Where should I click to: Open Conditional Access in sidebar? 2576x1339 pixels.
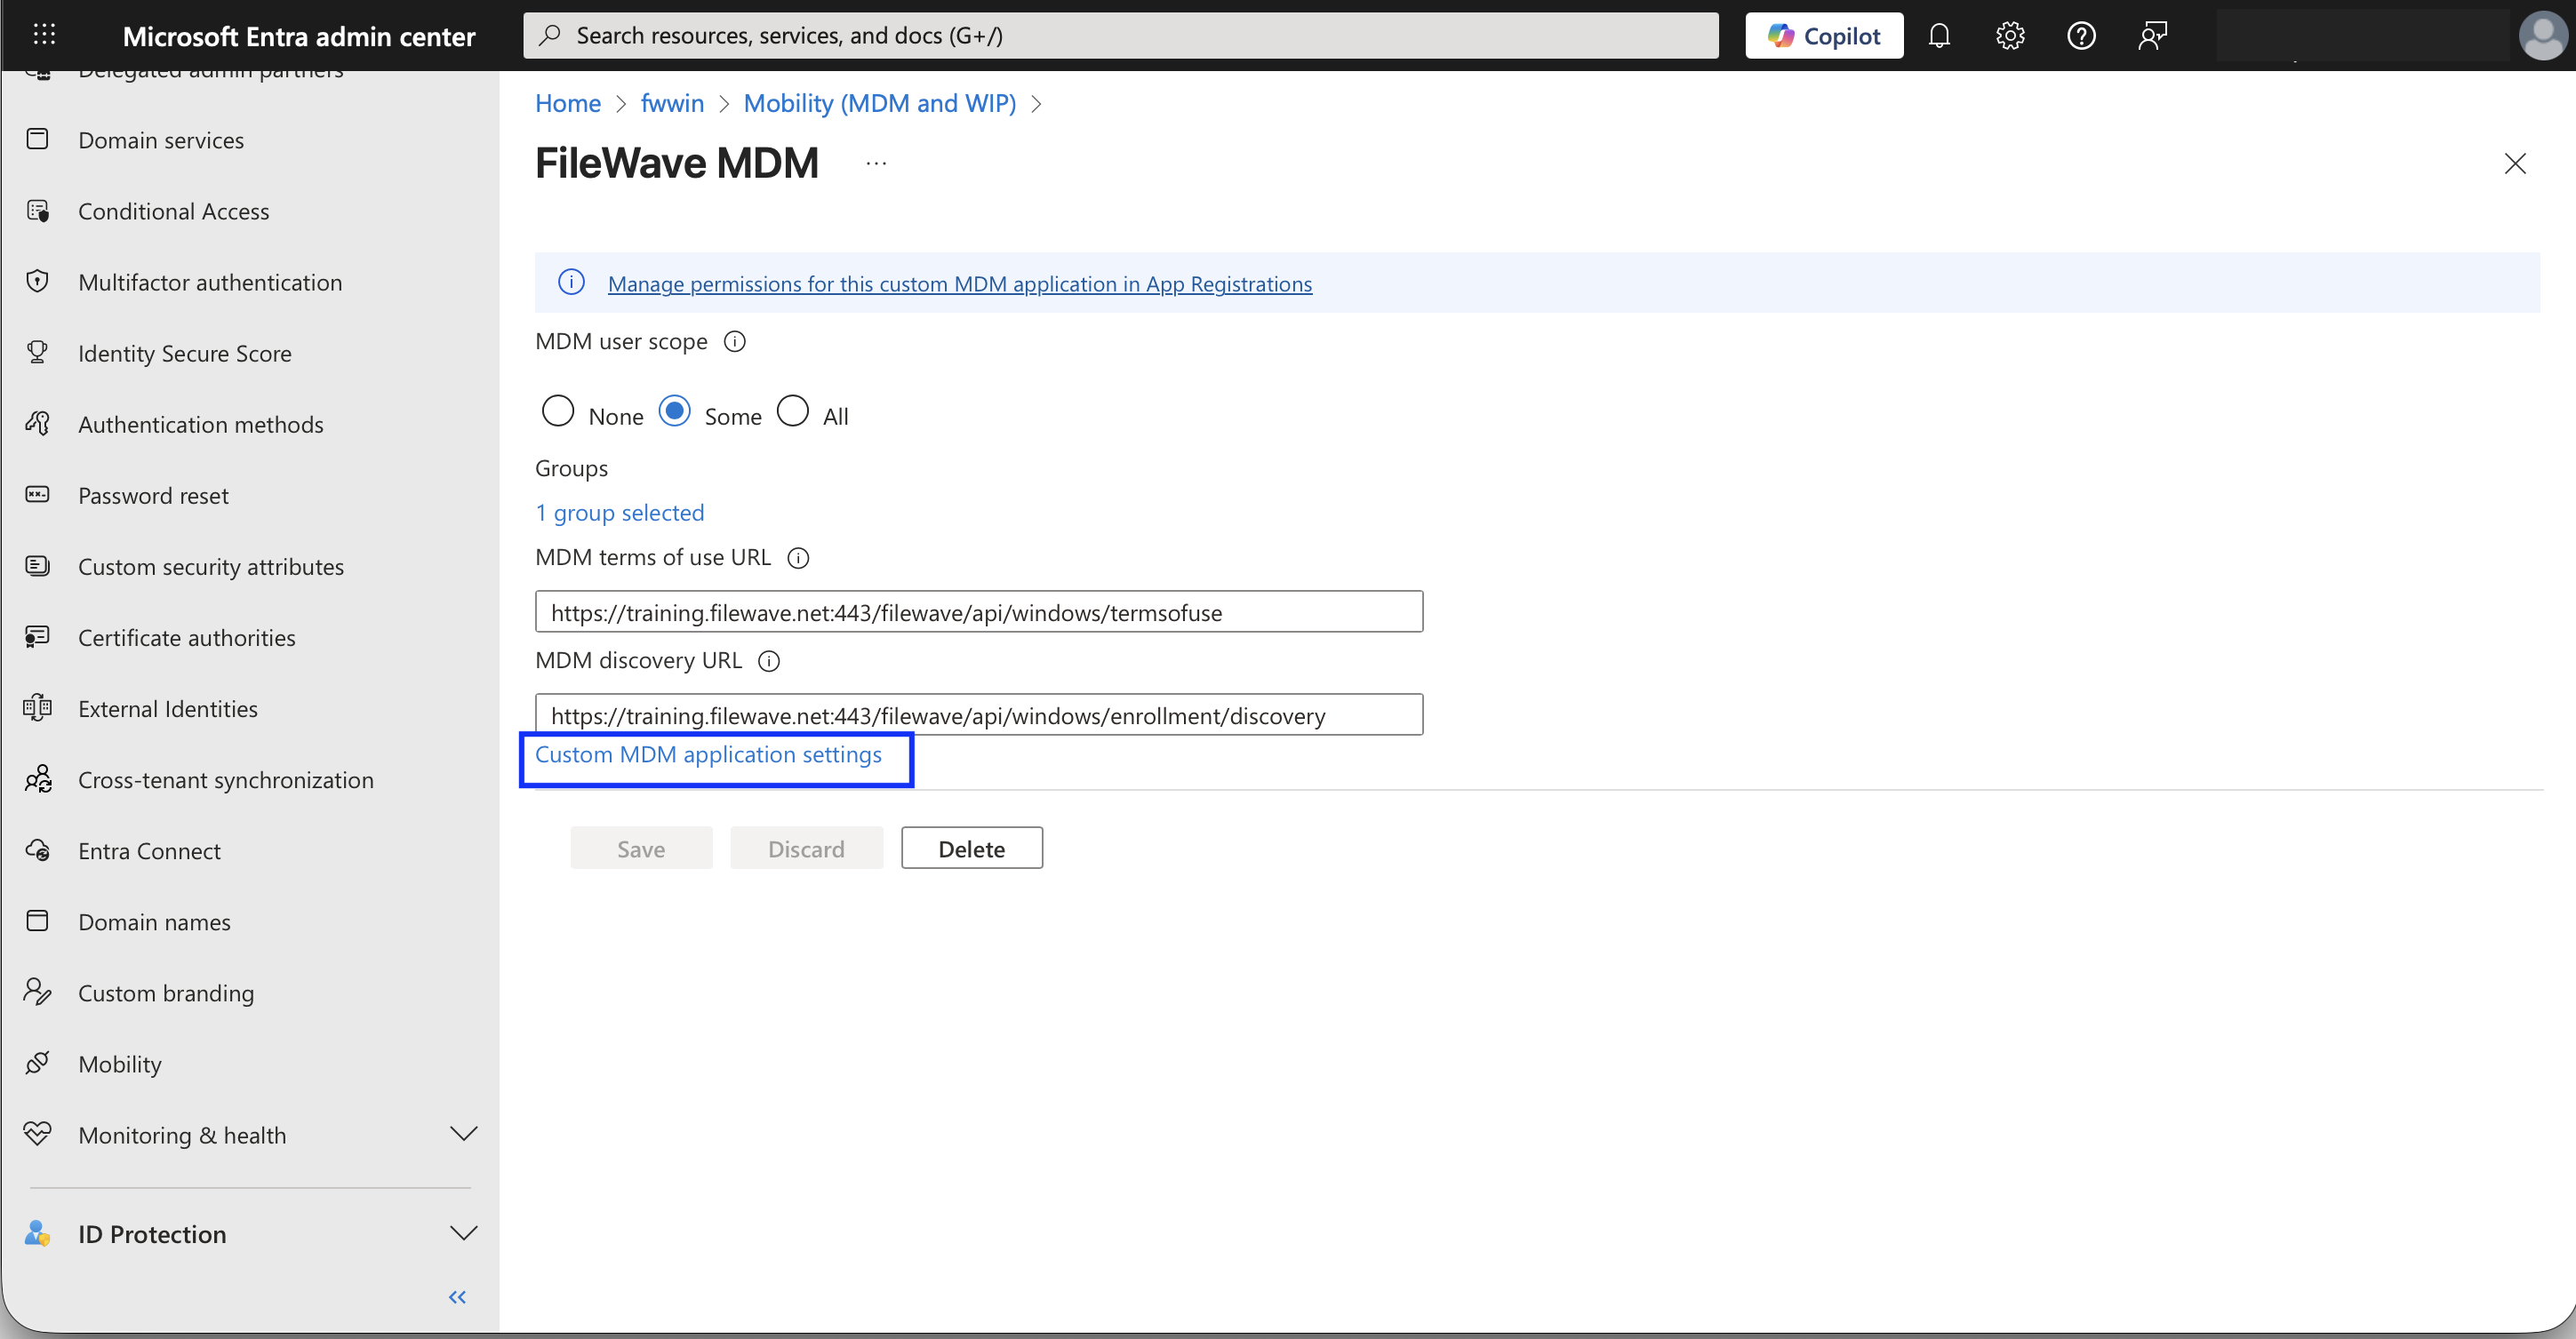(x=173, y=211)
